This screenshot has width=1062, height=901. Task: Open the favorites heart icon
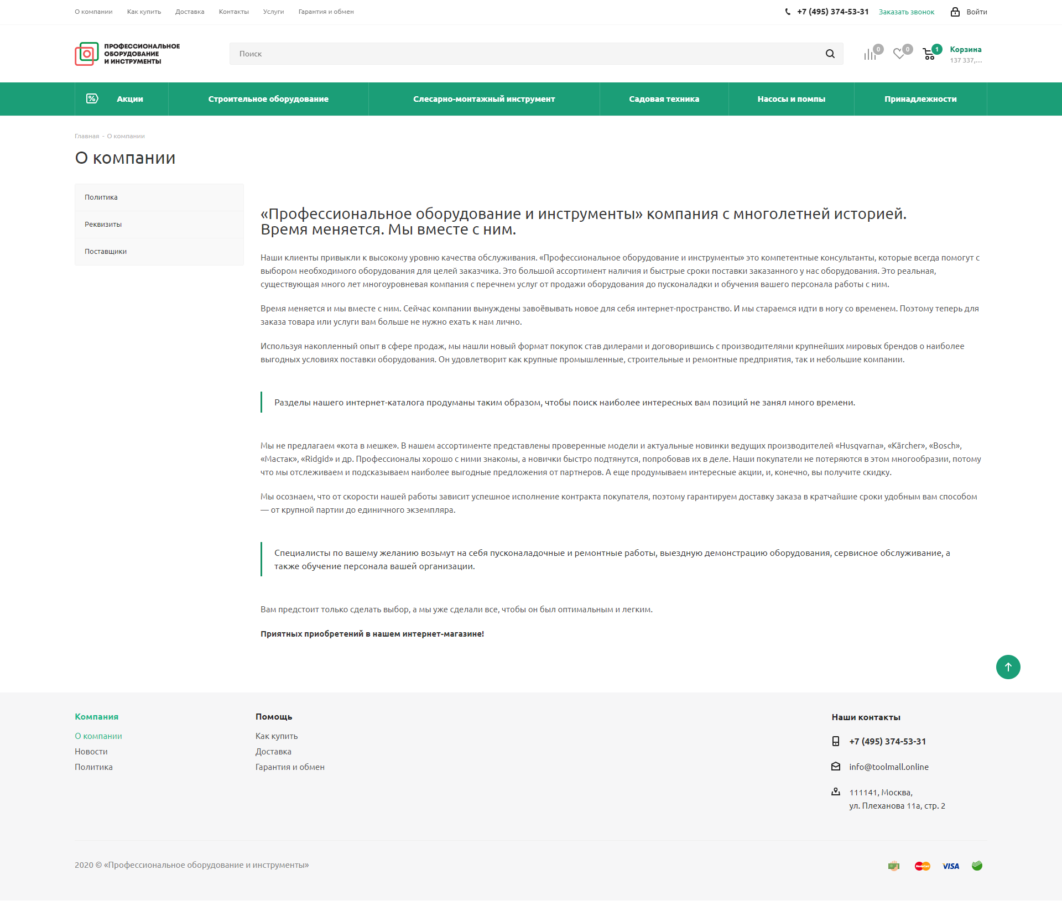point(899,54)
